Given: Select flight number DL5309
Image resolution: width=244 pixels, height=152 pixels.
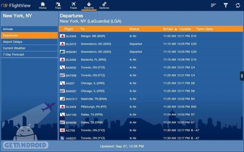Looking at the screenshot, I should (x=71, y=36).
